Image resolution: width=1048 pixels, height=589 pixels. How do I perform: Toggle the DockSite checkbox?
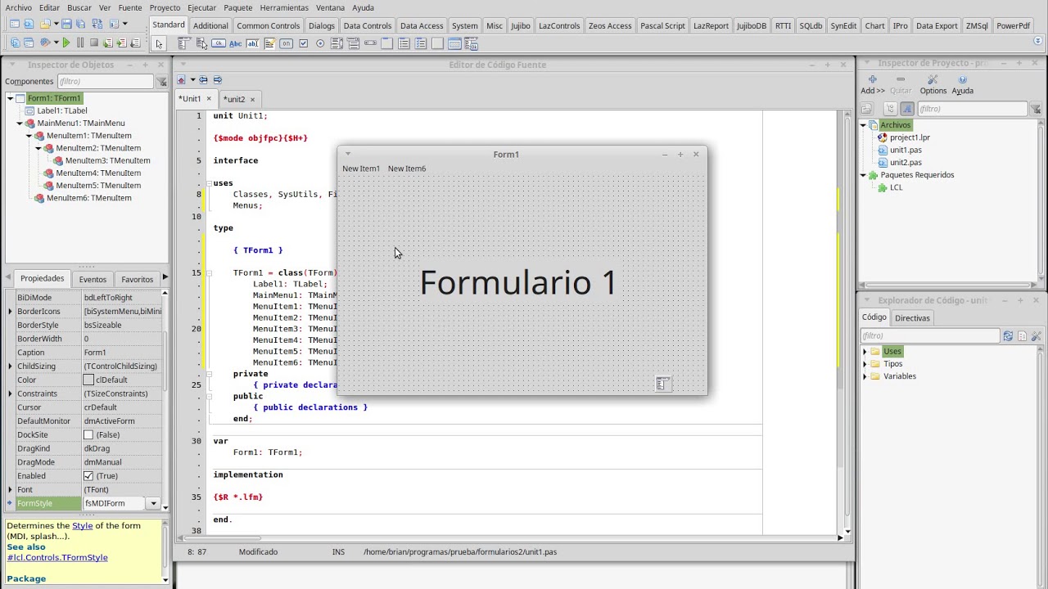(88, 434)
